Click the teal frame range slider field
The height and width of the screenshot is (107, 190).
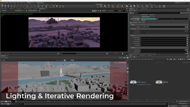coord(148,19)
